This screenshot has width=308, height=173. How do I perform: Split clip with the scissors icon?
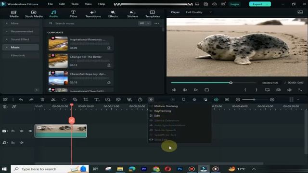(53, 99)
